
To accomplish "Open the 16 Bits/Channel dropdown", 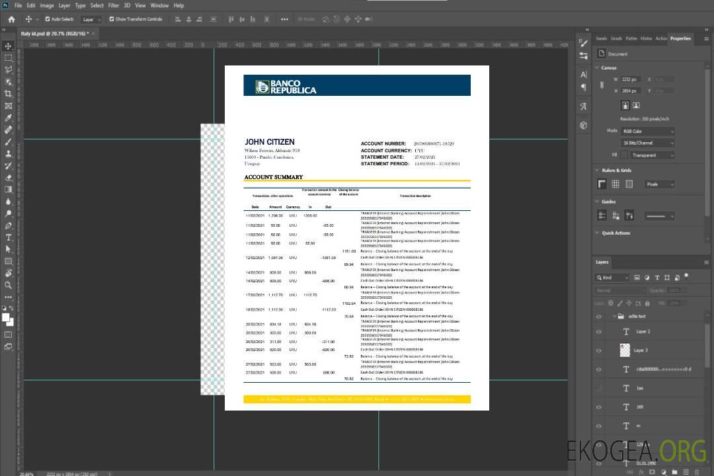I will [647, 143].
